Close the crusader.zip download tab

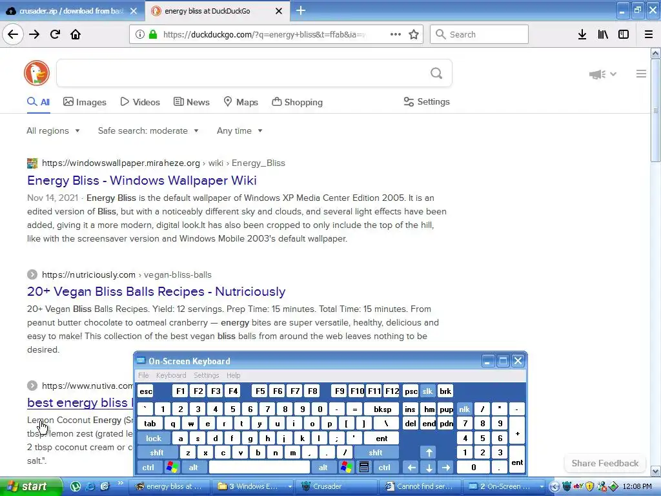[134, 11]
